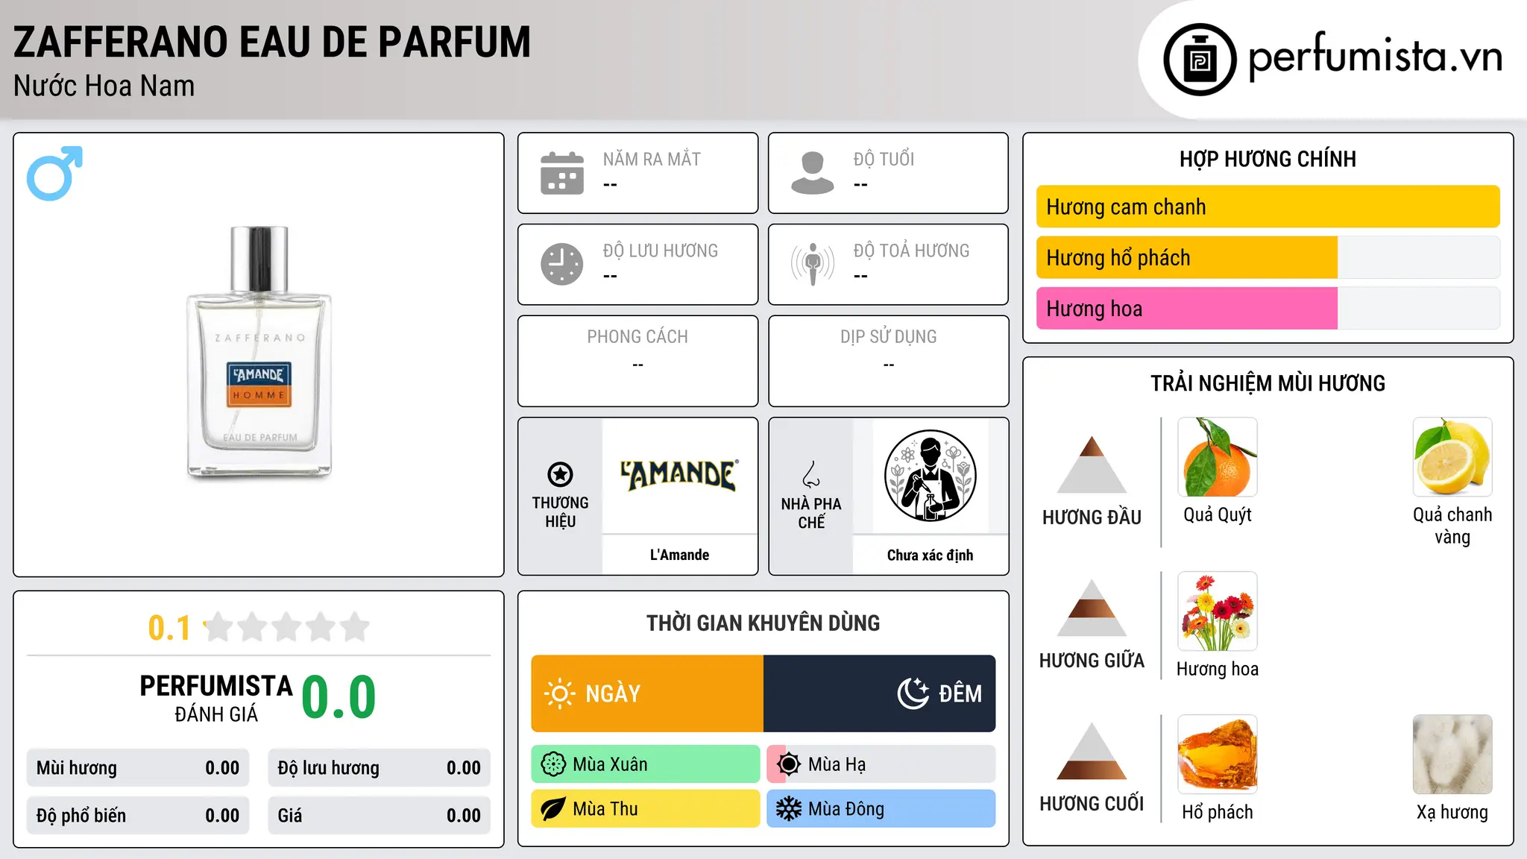Click the sun icon for Mùa Hạ
The height and width of the screenshot is (859, 1527).
click(x=789, y=764)
